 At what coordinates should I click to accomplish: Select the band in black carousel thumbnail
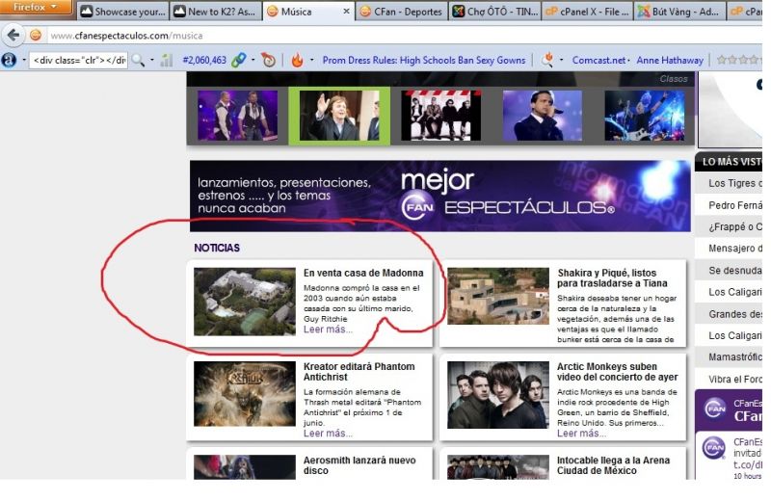440,116
